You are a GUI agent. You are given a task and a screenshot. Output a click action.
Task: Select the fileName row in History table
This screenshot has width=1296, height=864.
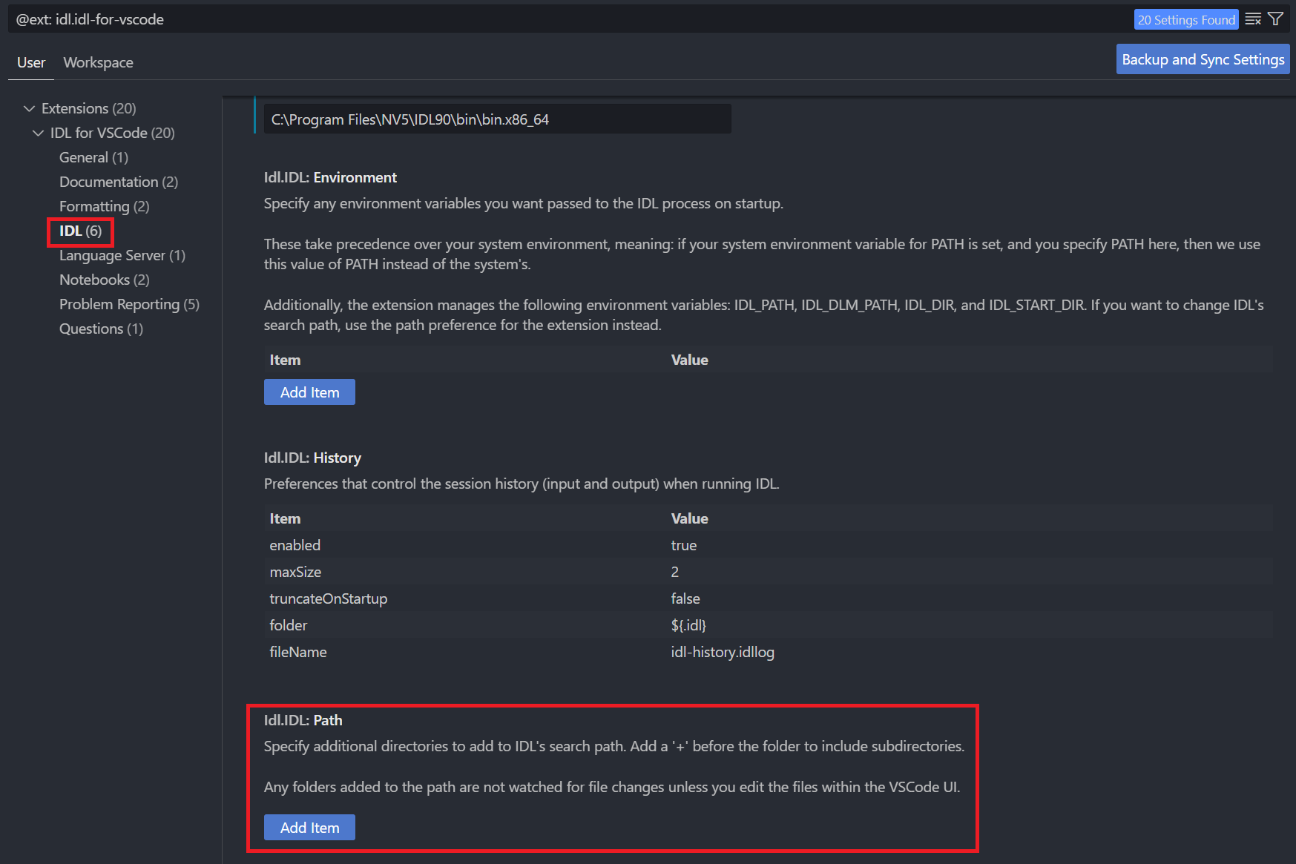click(x=768, y=652)
